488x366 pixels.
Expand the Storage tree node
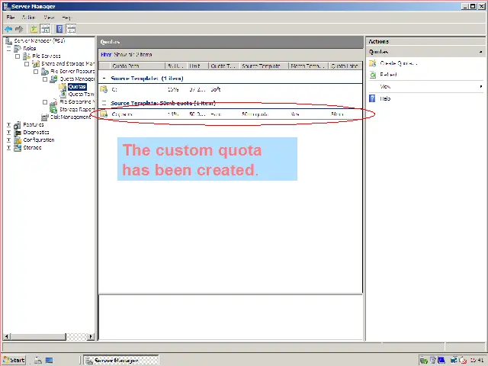tap(8, 148)
